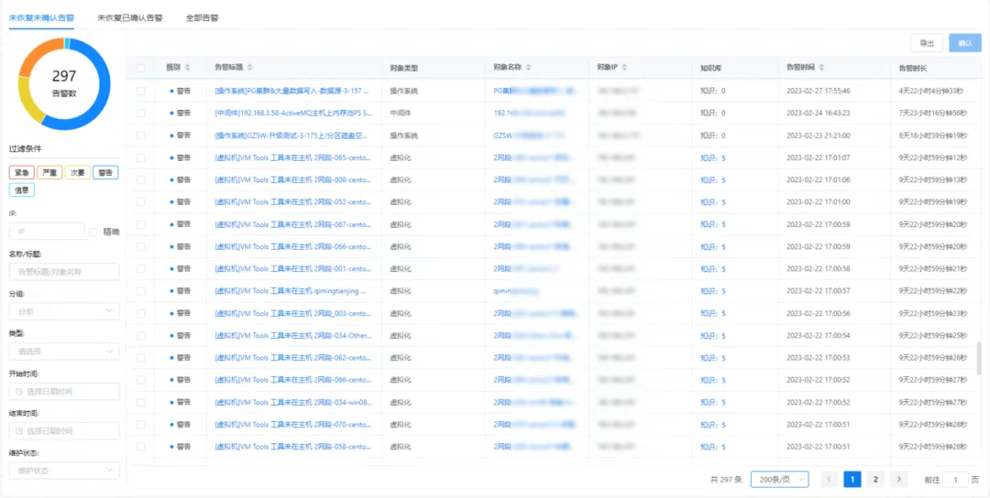Image resolution: width=990 pixels, height=498 pixels.
Task: Open the PG集群 operating system alarm link
Action: click(291, 92)
